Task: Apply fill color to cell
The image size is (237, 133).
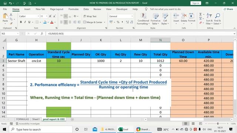Action: 45,22
